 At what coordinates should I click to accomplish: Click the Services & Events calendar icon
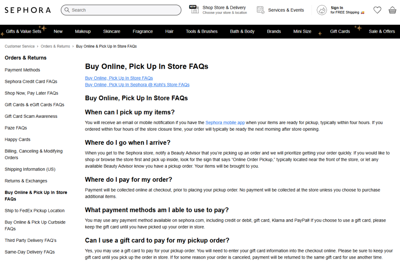pos(260,10)
